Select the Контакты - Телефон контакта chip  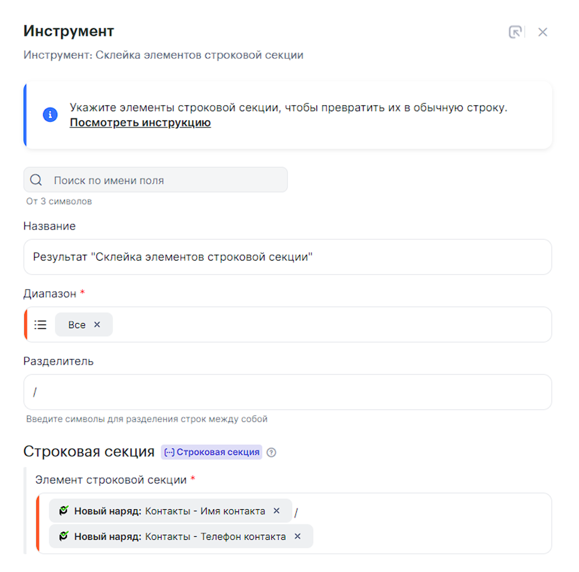180,537
